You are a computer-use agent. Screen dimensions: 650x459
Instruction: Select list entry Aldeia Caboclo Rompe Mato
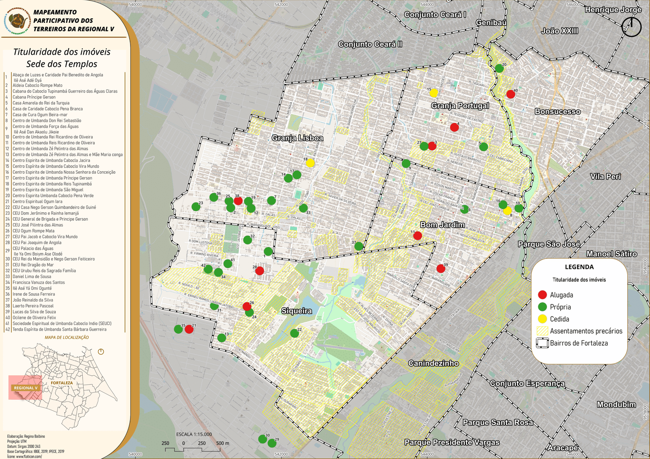pos(37,86)
